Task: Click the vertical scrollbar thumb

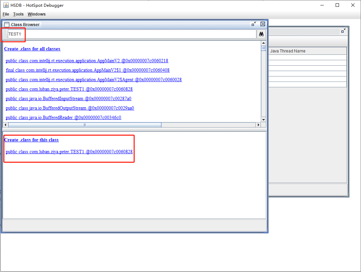Action: click(264, 48)
